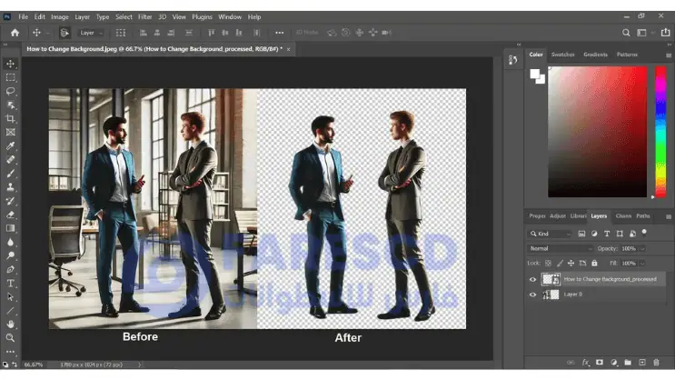
Task: Select the Gradient tool
Action: coord(10,228)
